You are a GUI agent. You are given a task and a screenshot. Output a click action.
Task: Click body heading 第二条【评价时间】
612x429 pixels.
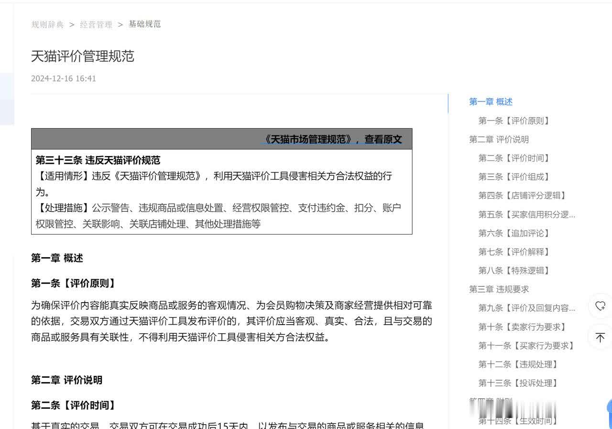pos(74,406)
